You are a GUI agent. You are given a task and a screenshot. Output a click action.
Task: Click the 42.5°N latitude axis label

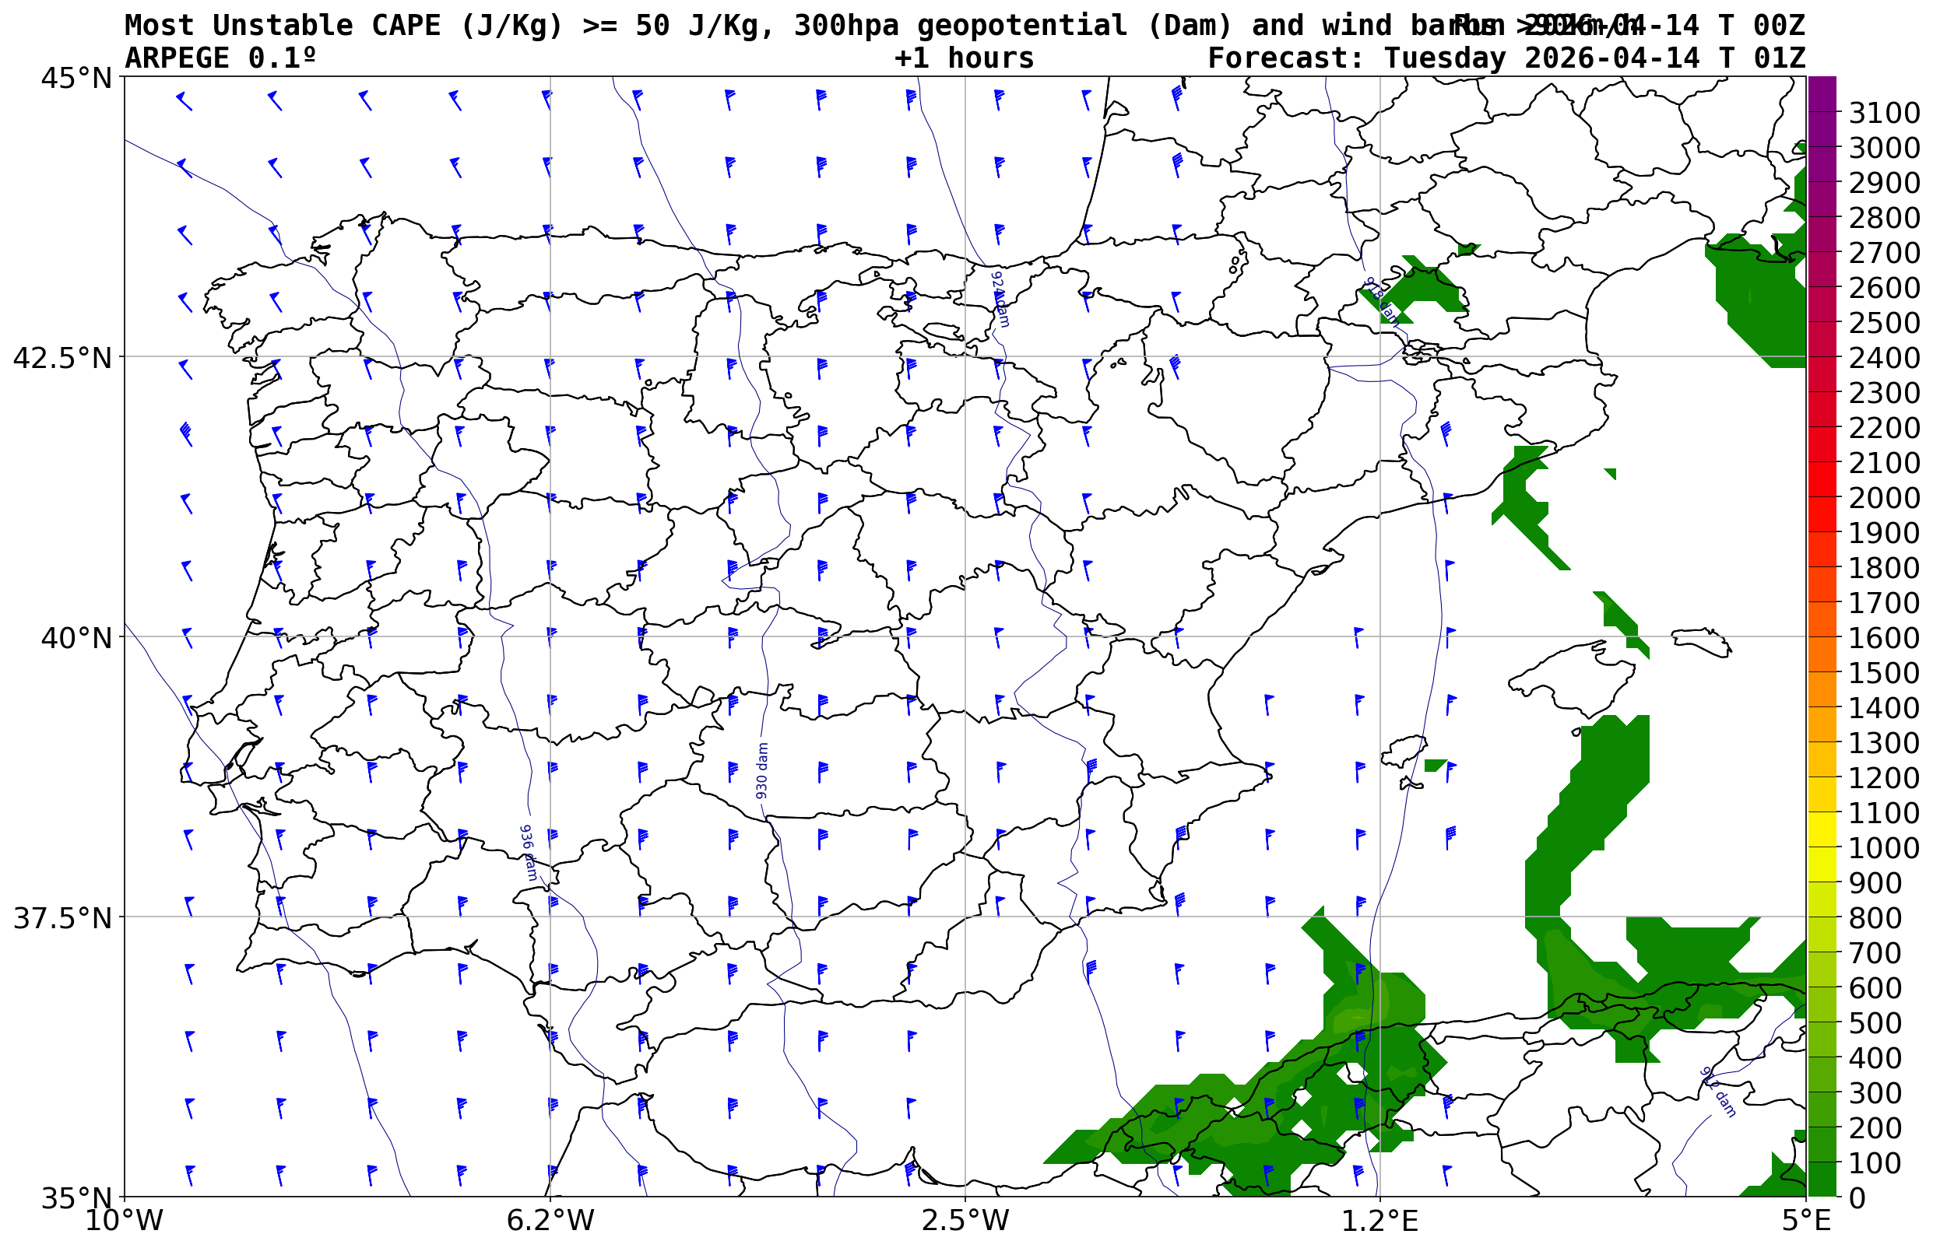click(x=62, y=357)
